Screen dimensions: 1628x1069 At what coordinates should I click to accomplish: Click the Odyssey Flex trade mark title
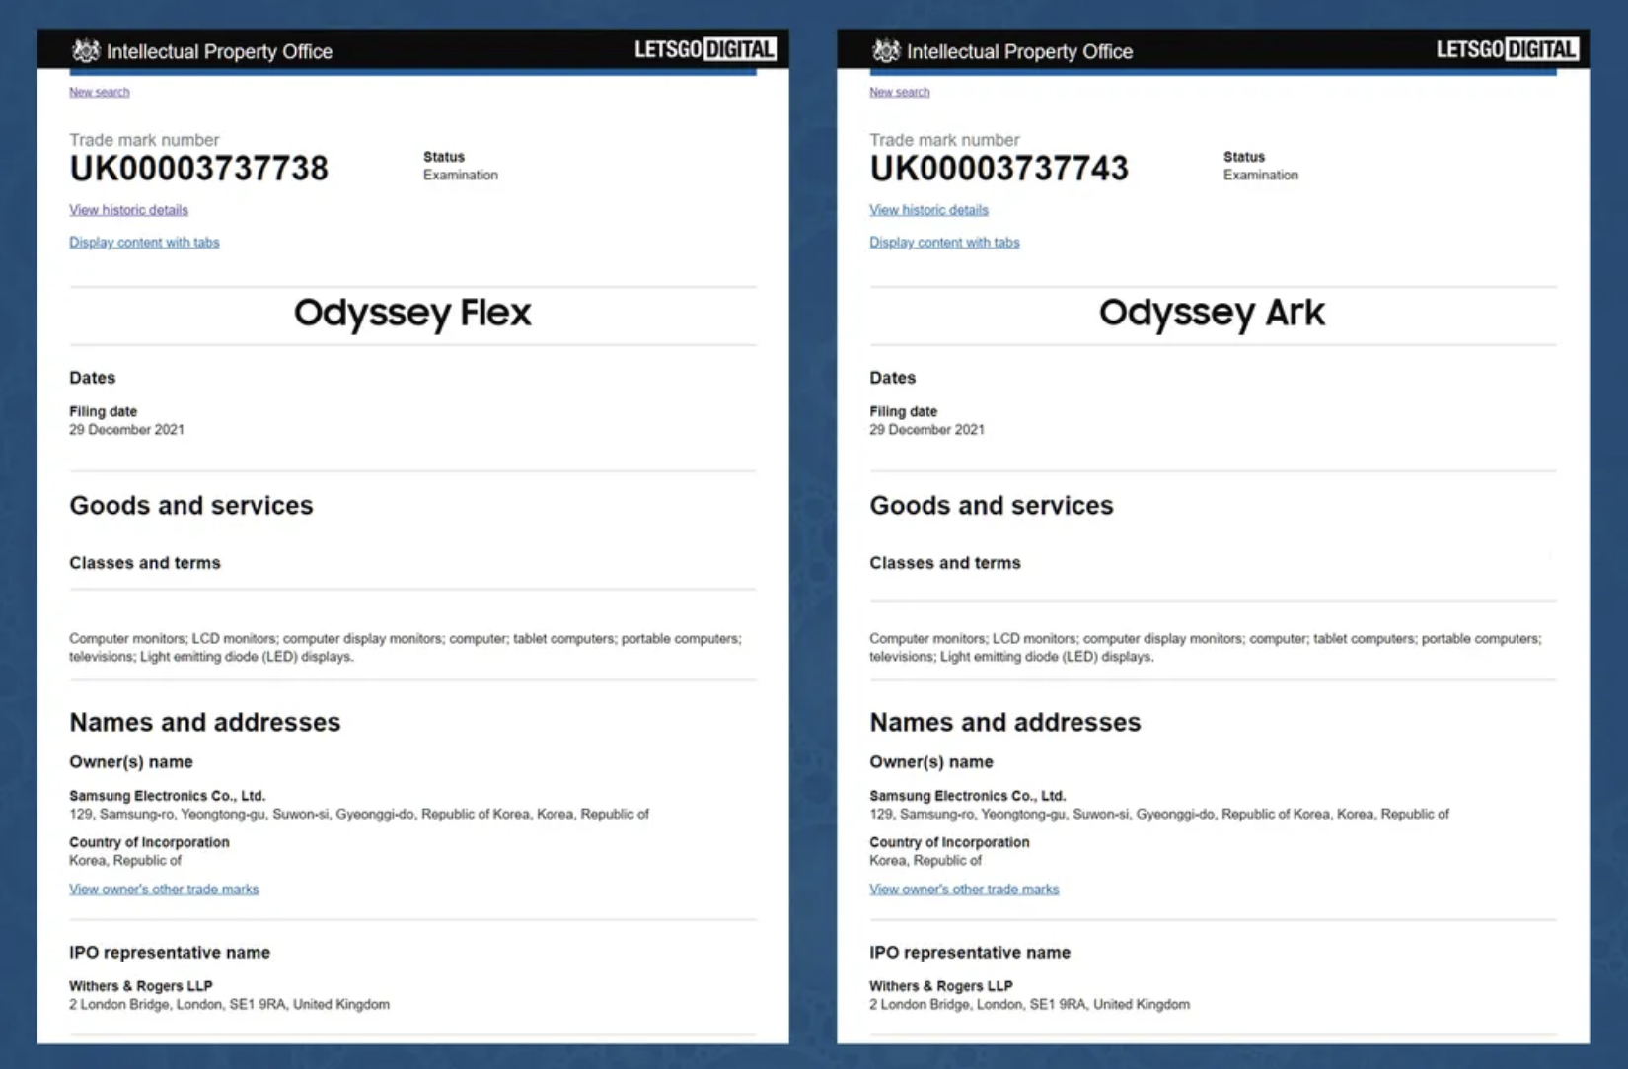point(412,313)
